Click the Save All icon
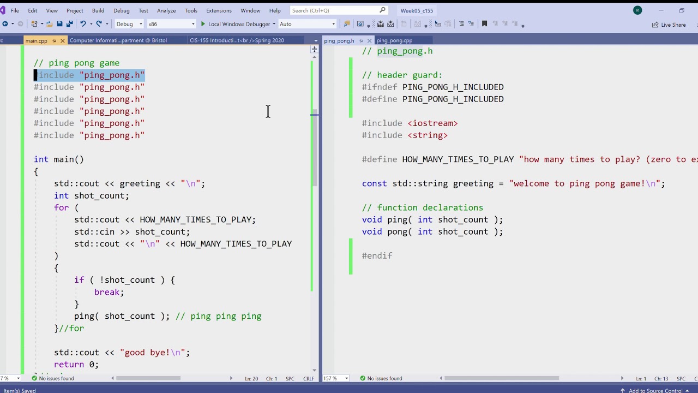The width and height of the screenshot is (698, 393). tap(69, 24)
